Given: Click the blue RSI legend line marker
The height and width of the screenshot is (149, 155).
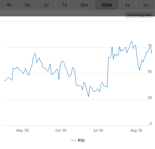Looking at the screenshot, I should click(x=74, y=140).
